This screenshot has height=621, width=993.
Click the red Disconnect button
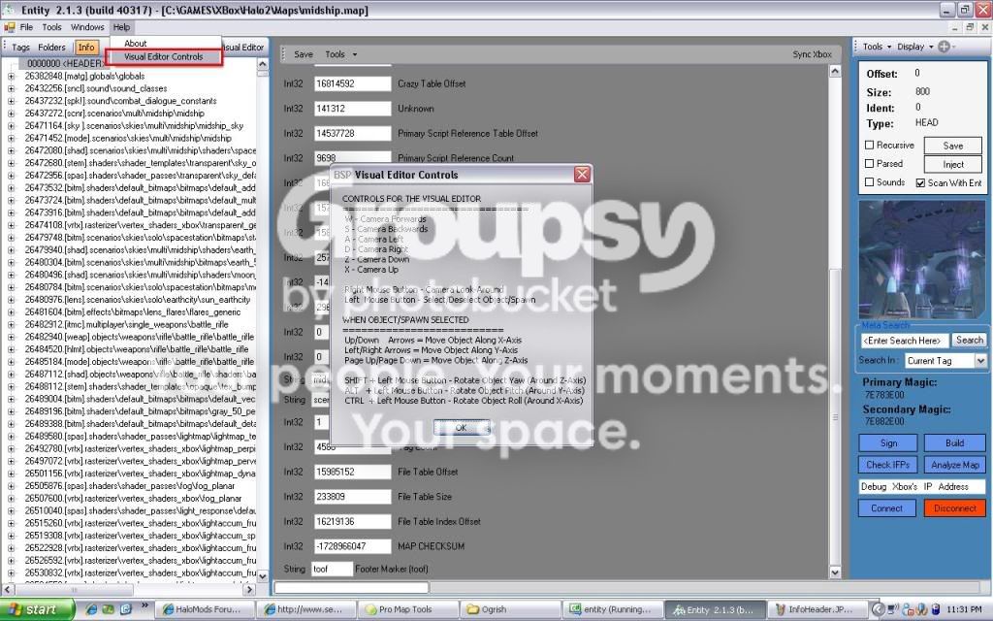pos(954,508)
